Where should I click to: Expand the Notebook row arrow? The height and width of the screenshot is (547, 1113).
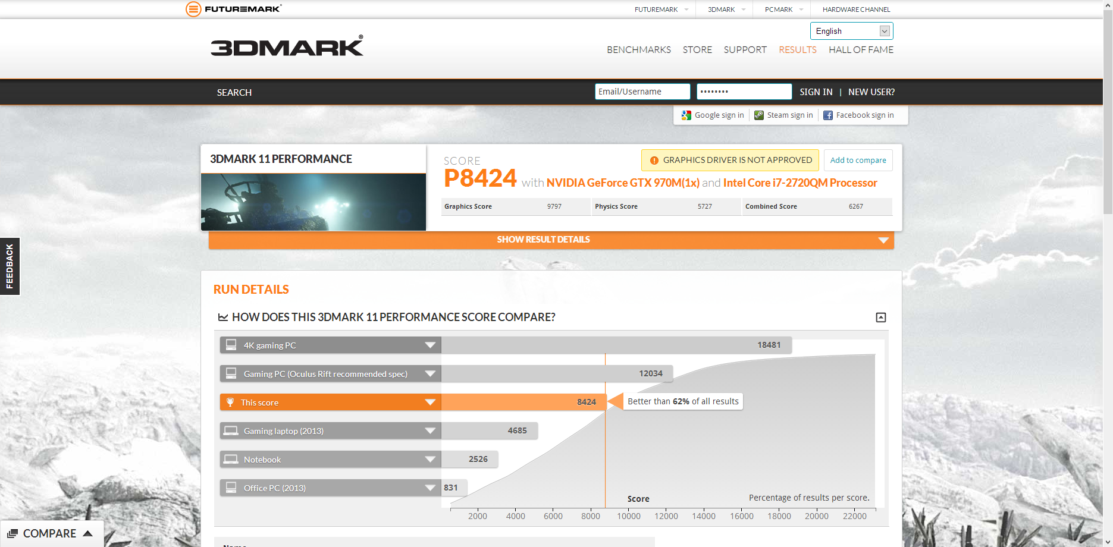[x=430, y=459]
